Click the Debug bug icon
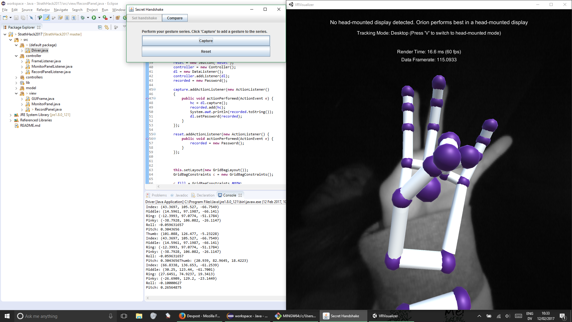The width and height of the screenshot is (572, 322). point(83,18)
